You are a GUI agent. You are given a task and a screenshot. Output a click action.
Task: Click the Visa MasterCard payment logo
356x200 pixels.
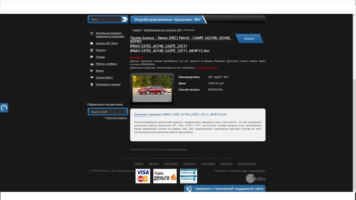point(143,176)
